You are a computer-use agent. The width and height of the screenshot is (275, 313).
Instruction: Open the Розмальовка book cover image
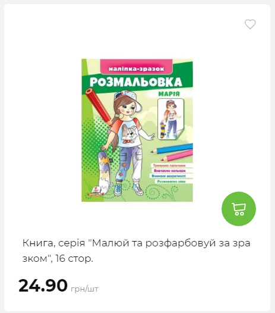(137, 130)
